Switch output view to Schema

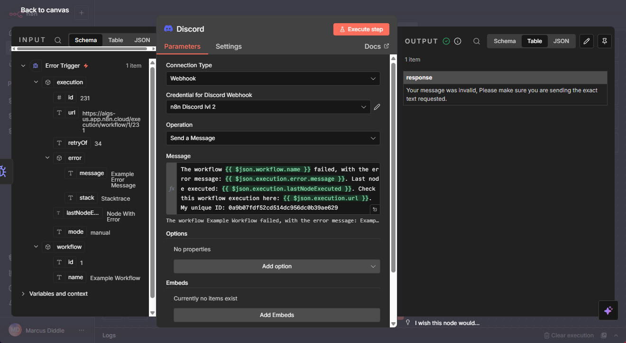pos(505,41)
